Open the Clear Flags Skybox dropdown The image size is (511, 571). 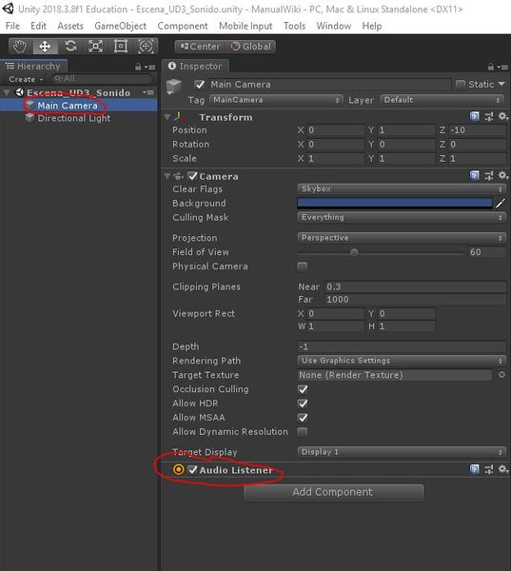pyautogui.click(x=402, y=188)
